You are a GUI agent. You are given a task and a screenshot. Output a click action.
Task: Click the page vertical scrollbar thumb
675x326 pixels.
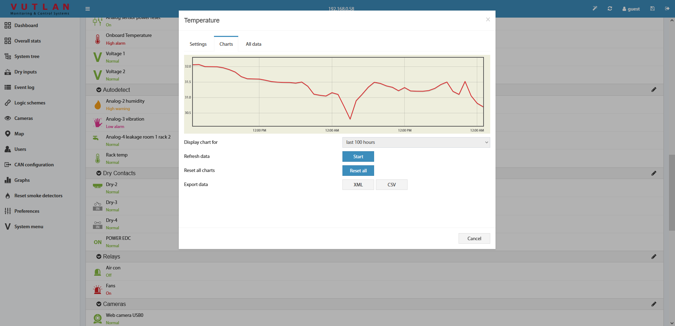pos(672,192)
